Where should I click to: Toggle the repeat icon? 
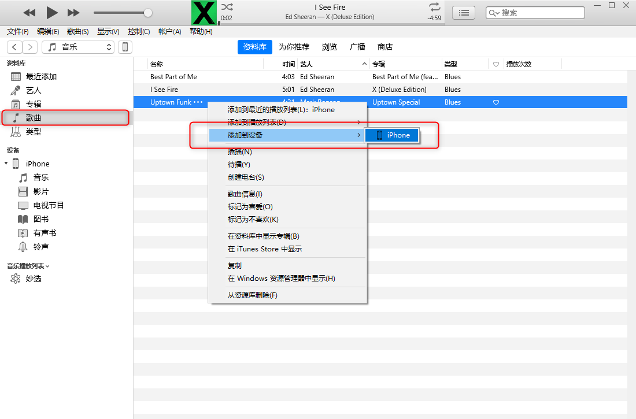click(434, 7)
